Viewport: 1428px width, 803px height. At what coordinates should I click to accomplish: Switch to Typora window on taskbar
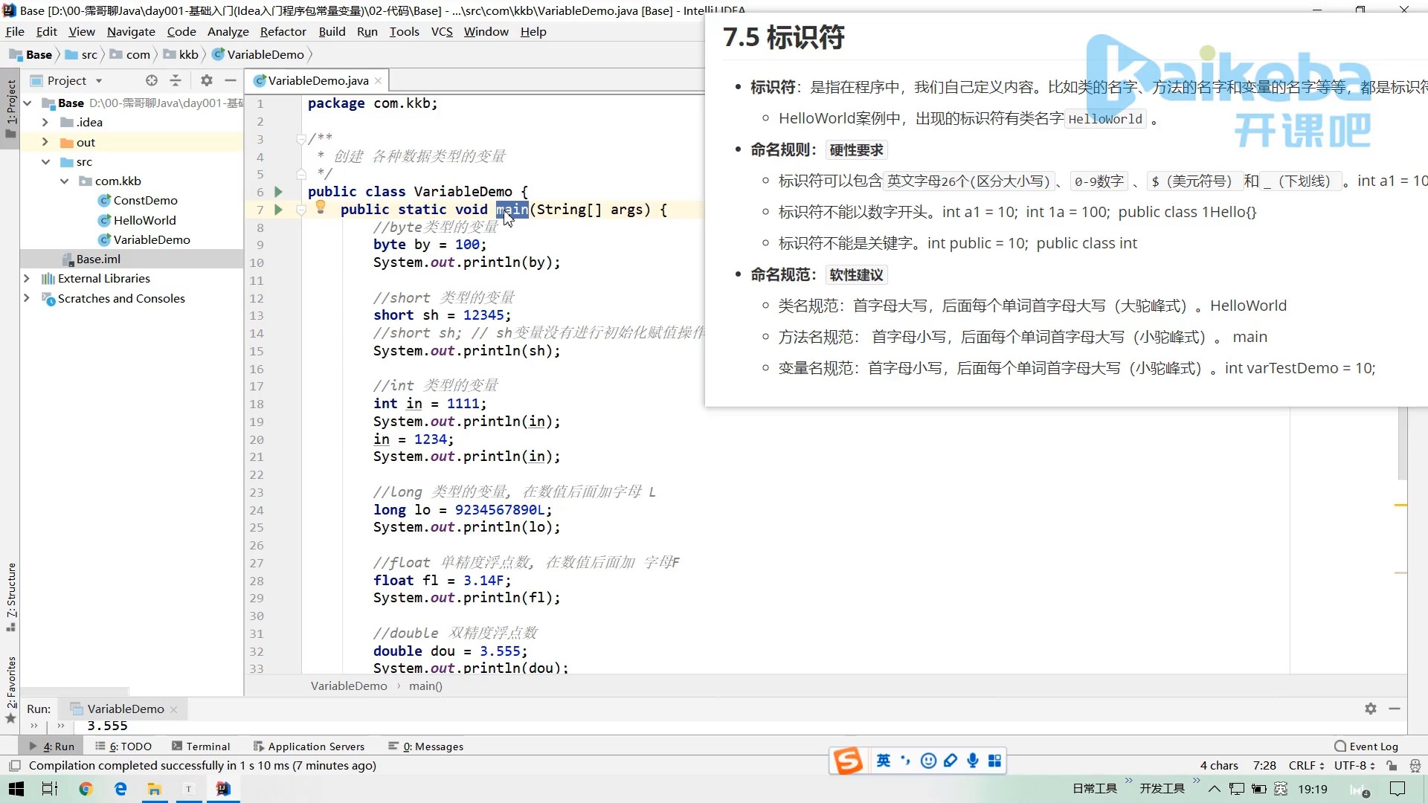189,789
